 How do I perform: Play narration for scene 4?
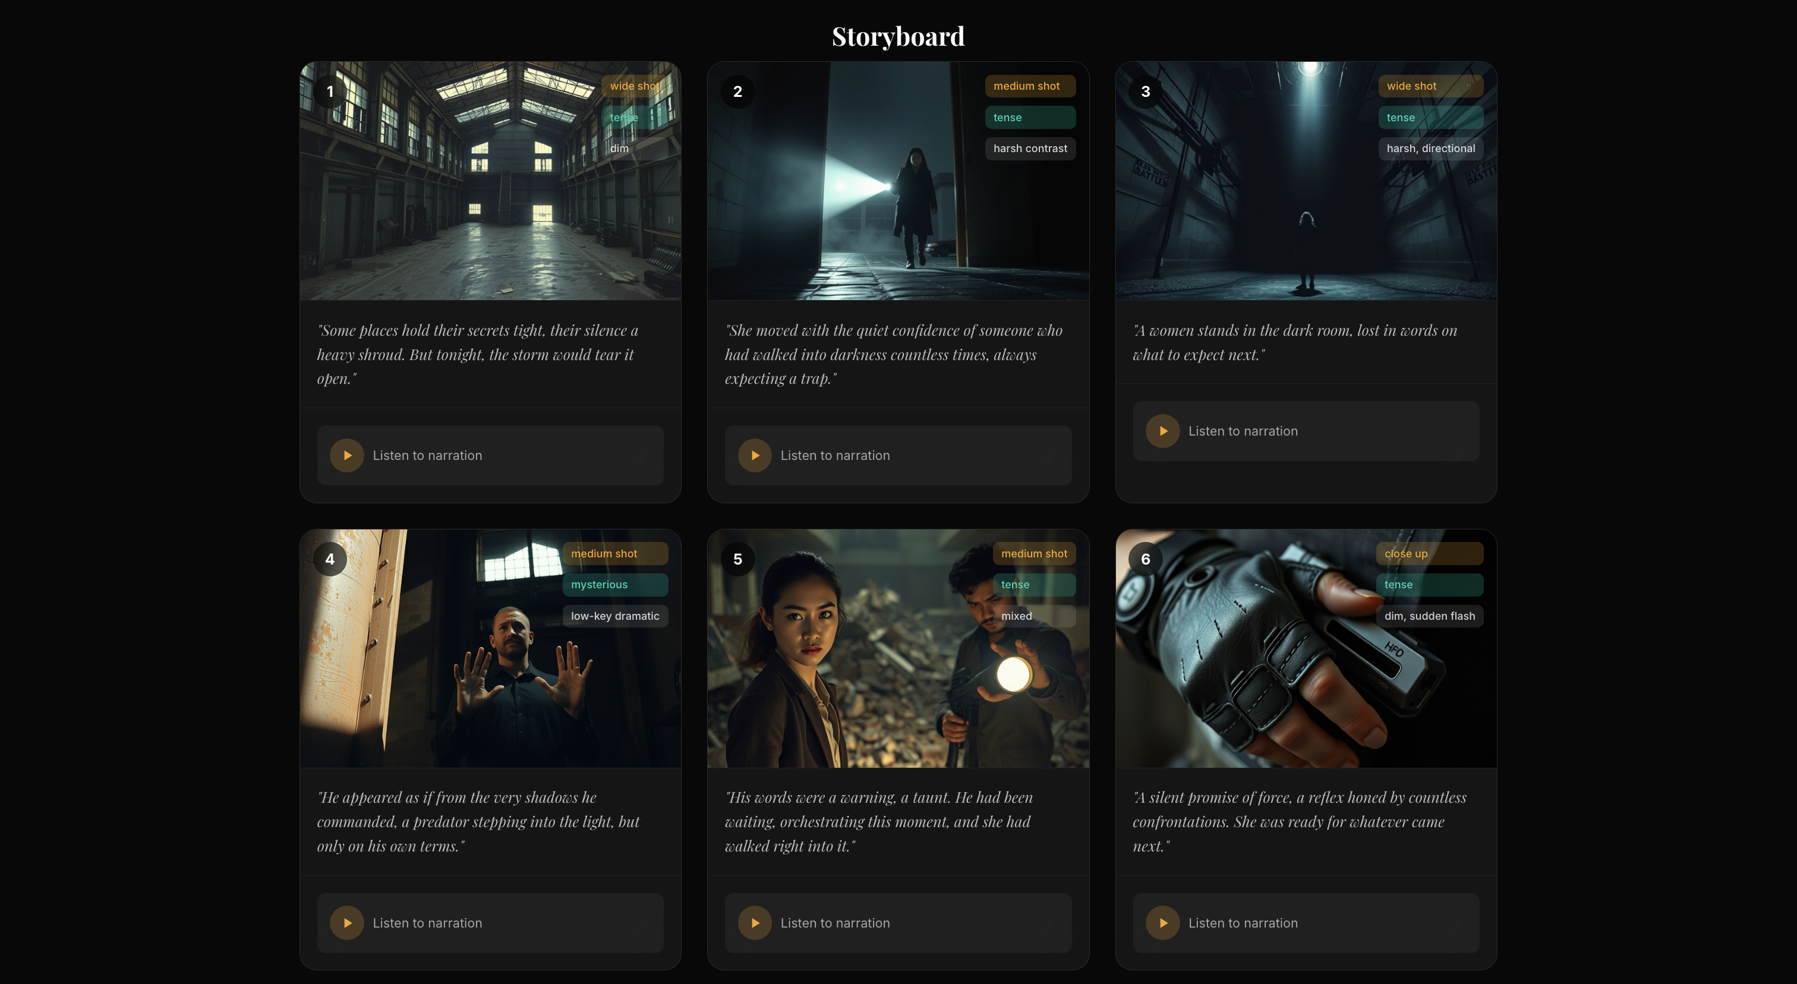[346, 923]
